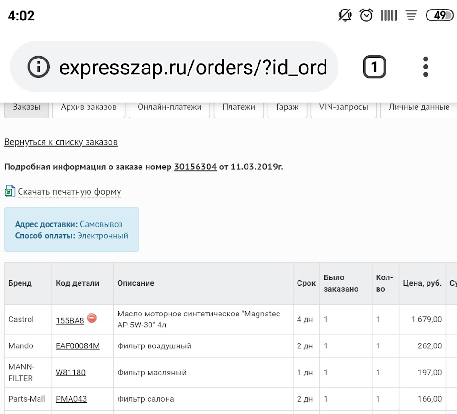The image size is (457, 414).
Task: Open part code PMA043 link
Action: coord(71,399)
